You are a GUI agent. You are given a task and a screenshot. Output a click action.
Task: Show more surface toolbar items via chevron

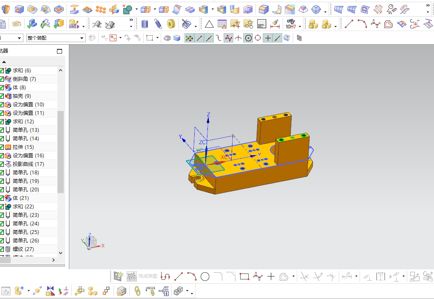(x=428, y=6)
